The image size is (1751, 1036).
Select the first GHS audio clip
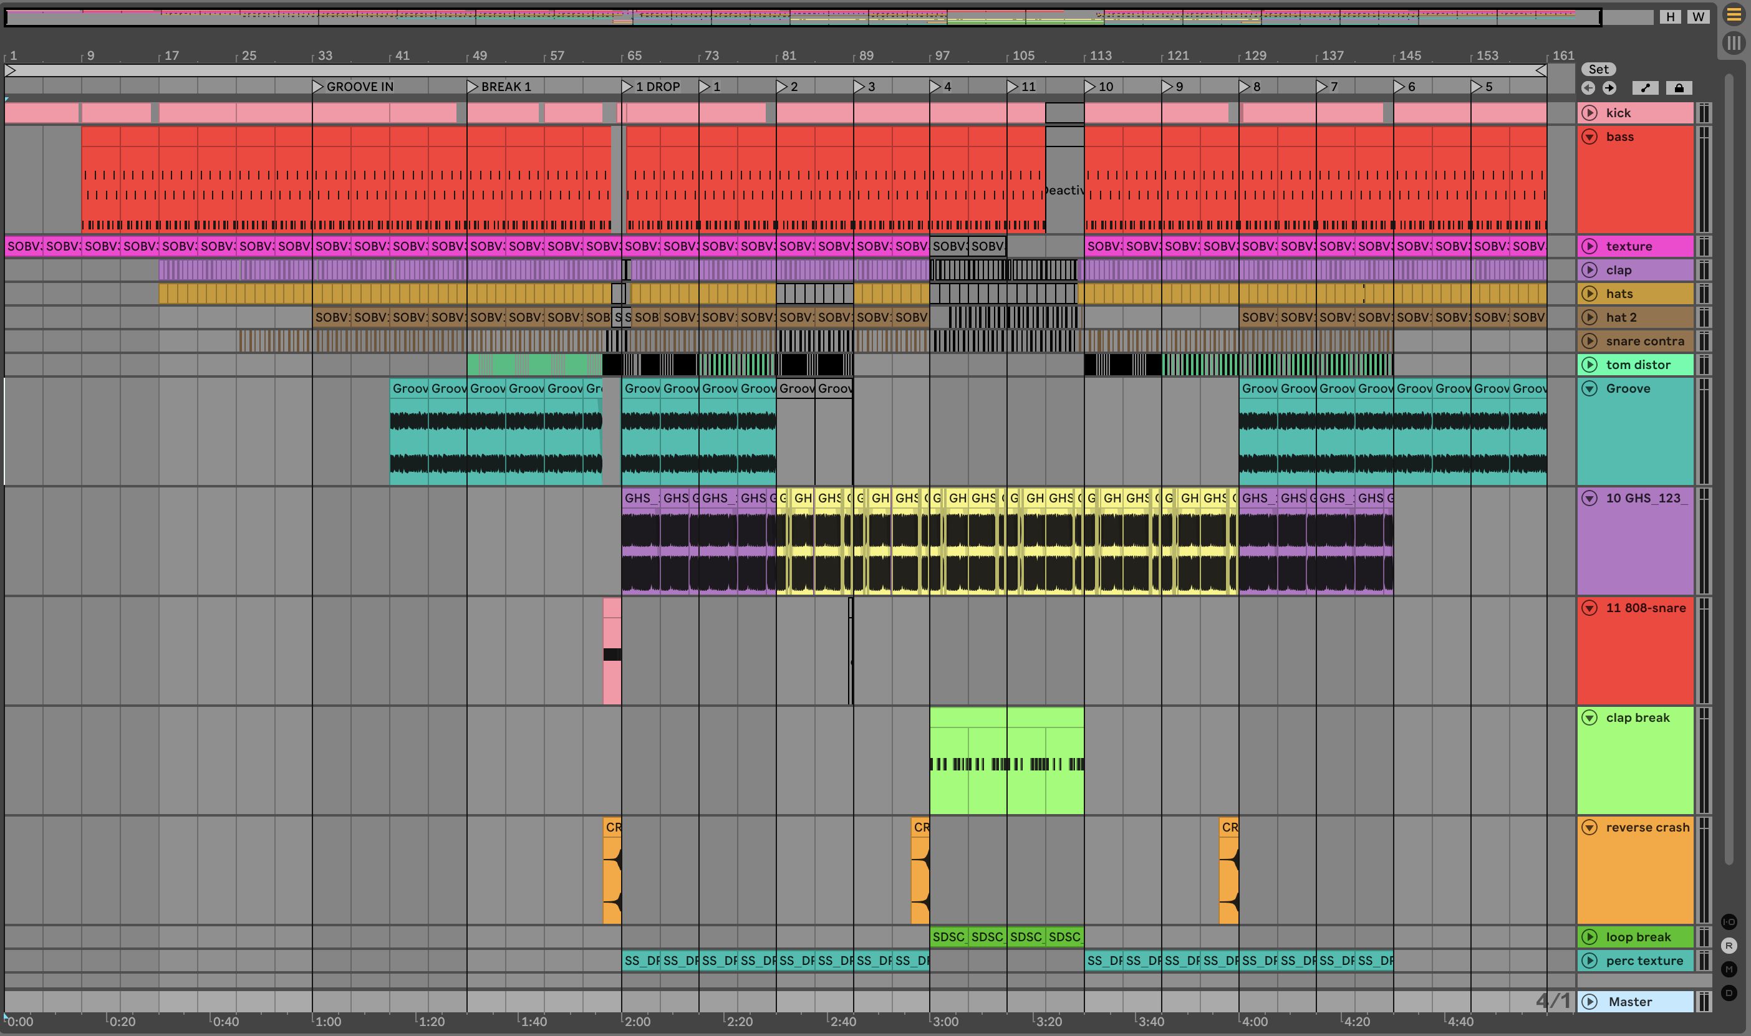(x=641, y=541)
